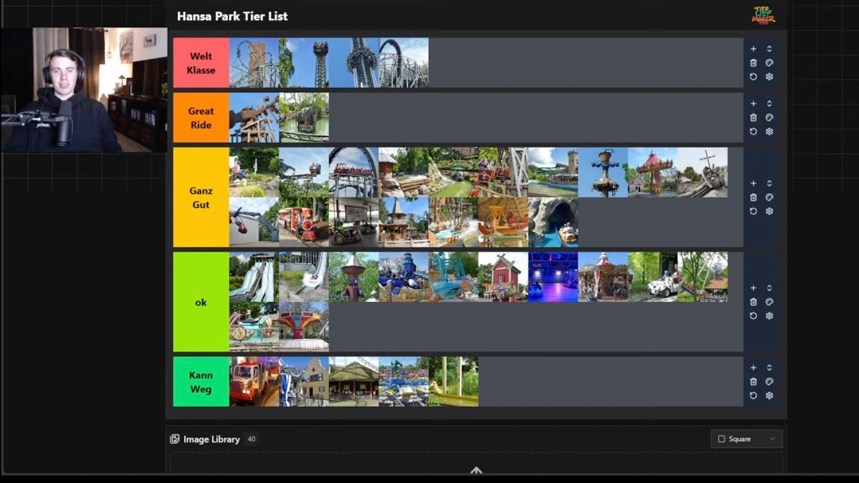Select the red chair swing carousel in Ganz Gut
The height and width of the screenshot is (483, 859).
[x=652, y=172]
